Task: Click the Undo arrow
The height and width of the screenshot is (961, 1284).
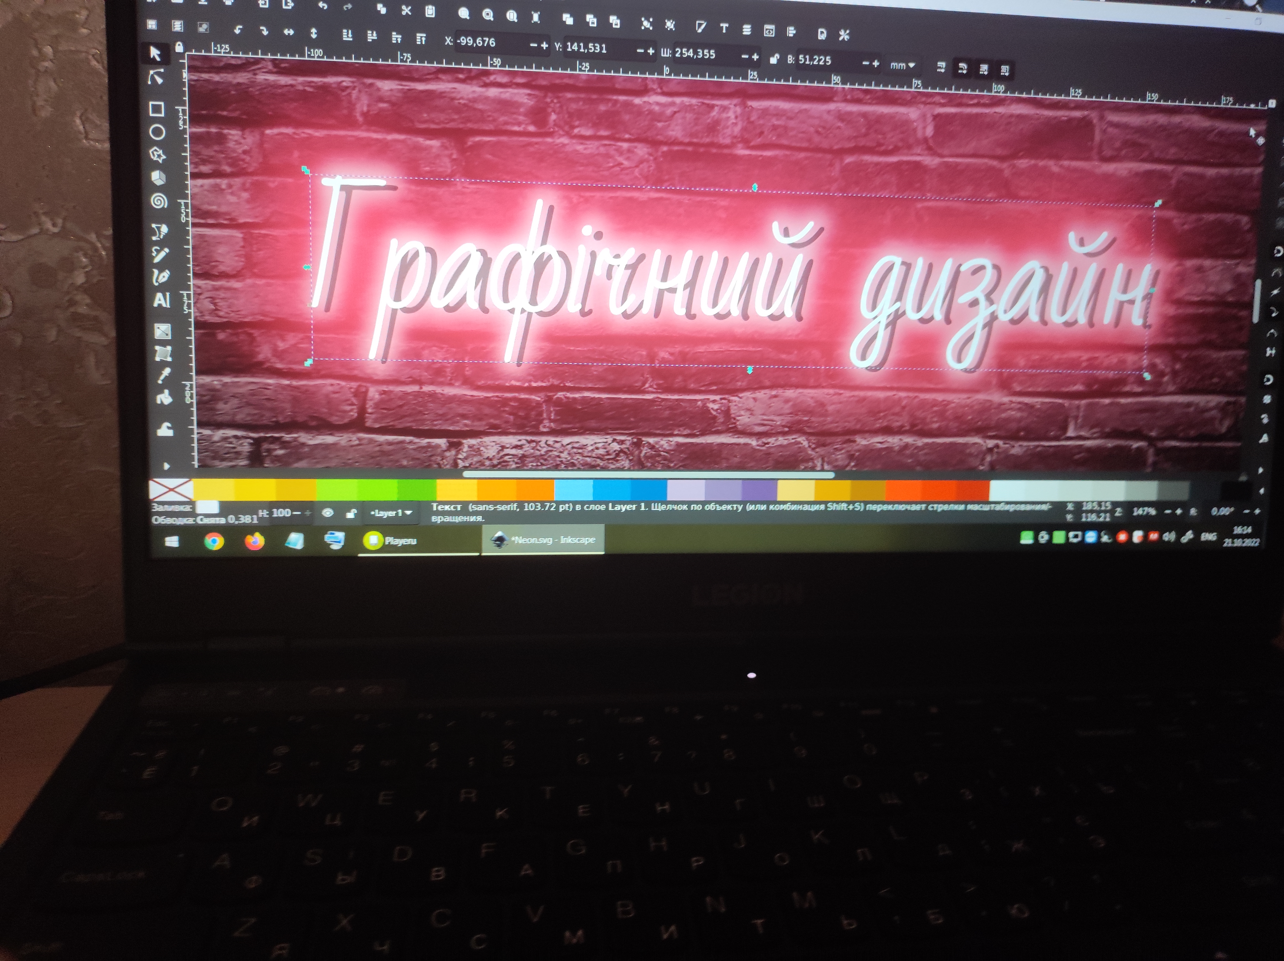Action: coord(323,6)
